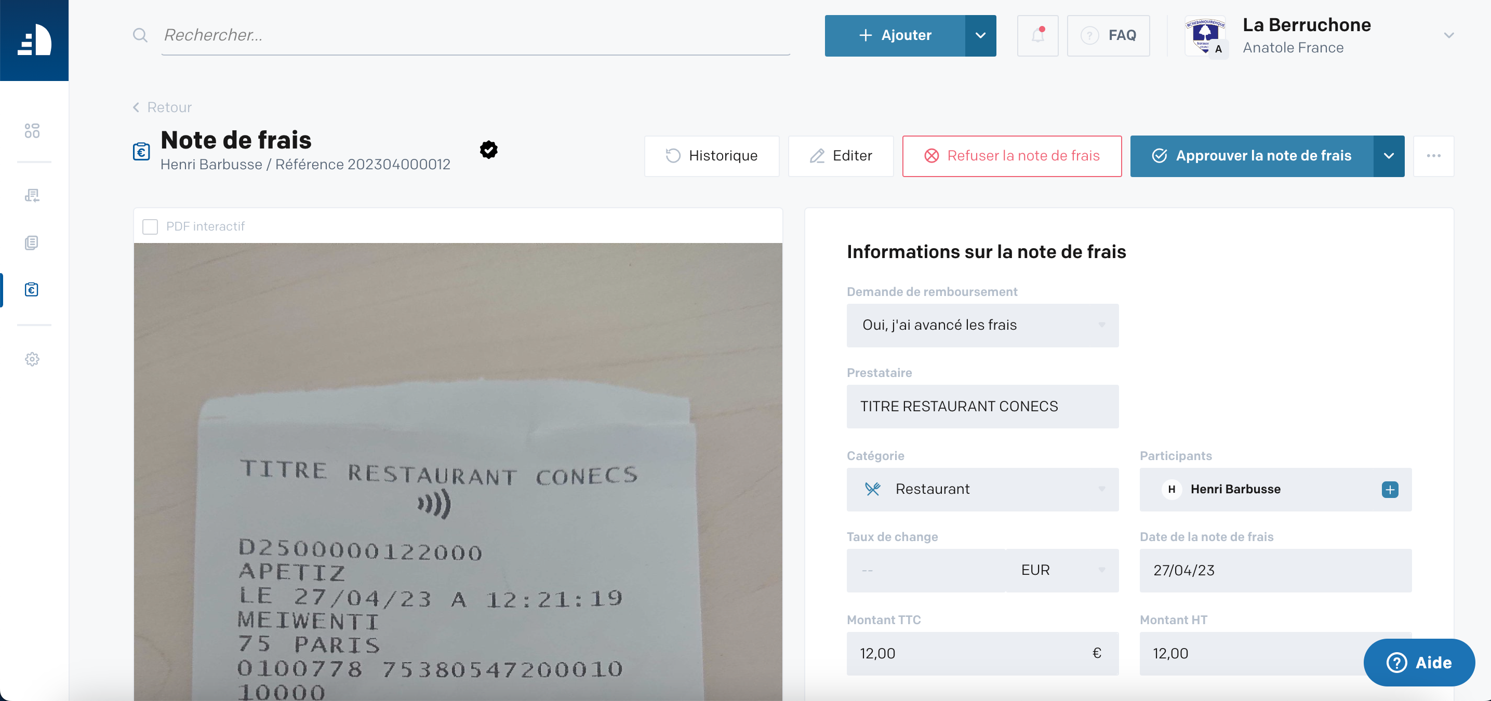
Task: Open the documents icon in the sidebar
Action: point(32,243)
